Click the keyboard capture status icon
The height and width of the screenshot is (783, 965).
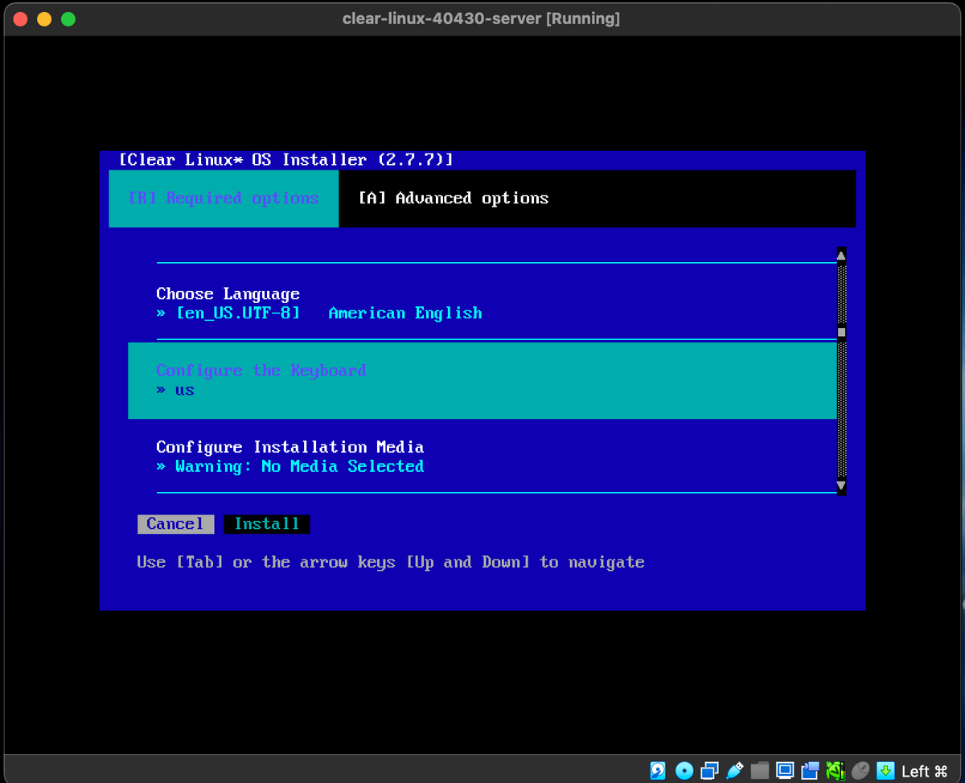(884, 770)
